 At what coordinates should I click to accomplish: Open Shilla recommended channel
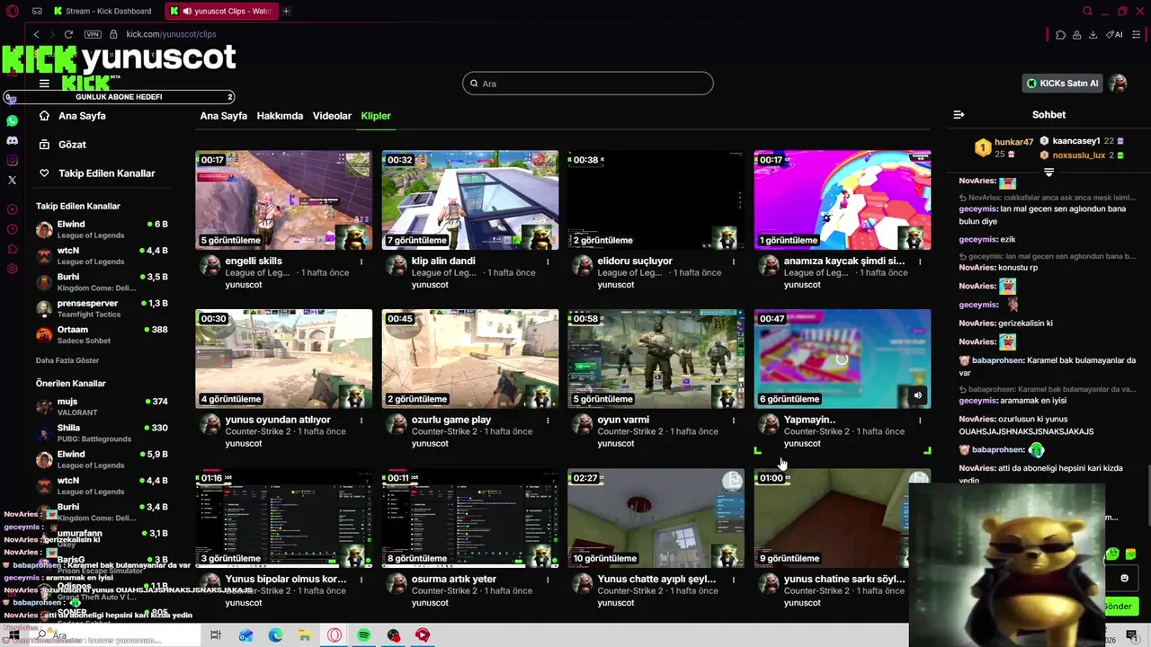pos(102,433)
